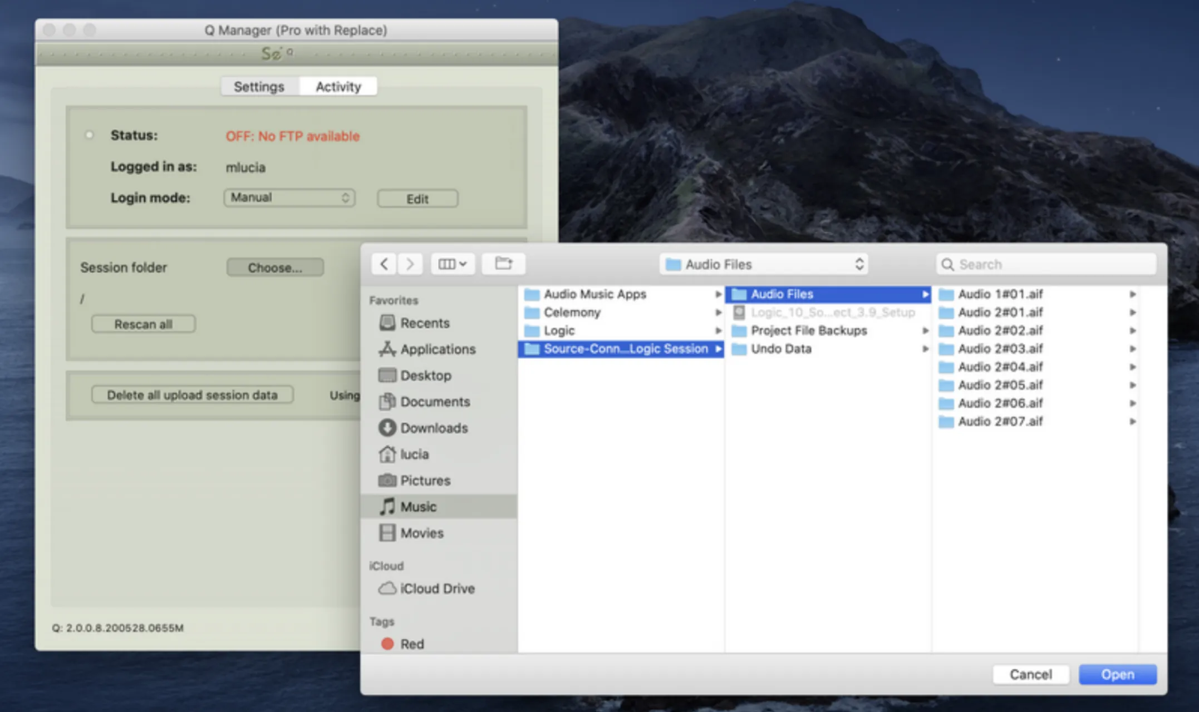The image size is (1199, 712).
Task: Expand Audio Music Apps with its arrow
Action: 718,294
